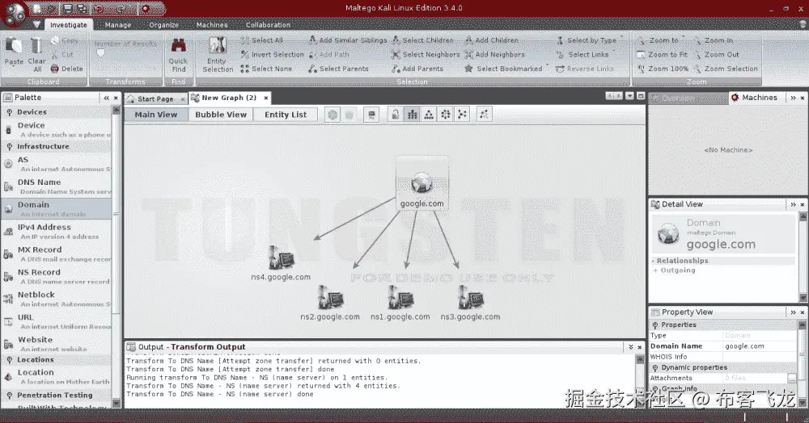This screenshot has width=809, height=423.
Task: Open the Maltego application orb menu
Action: pos(14,14)
